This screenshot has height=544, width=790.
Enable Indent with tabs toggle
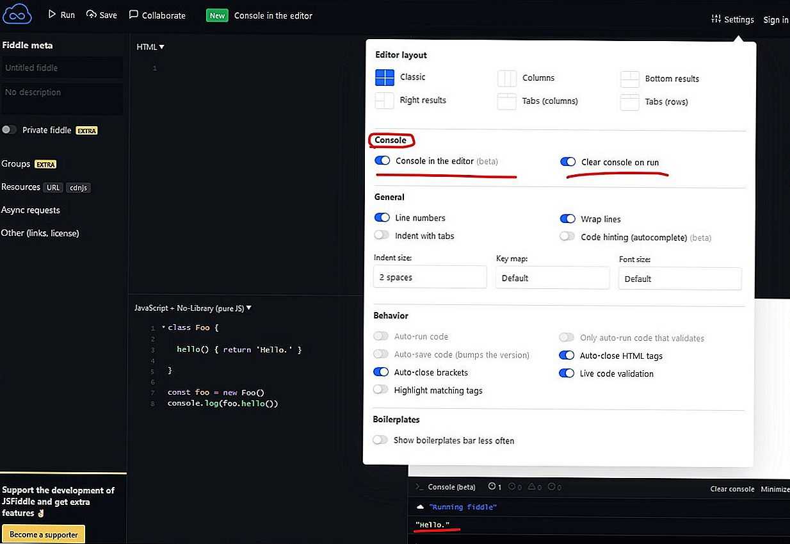tap(382, 235)
